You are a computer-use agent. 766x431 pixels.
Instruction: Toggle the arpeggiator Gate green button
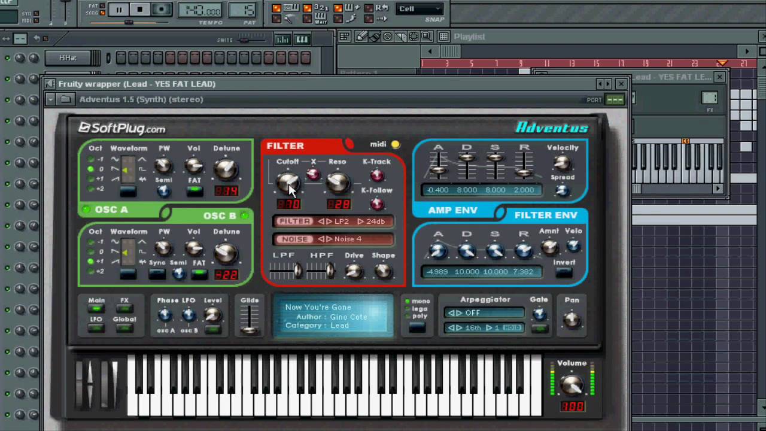pyautogui.click(x=539, y=328)
